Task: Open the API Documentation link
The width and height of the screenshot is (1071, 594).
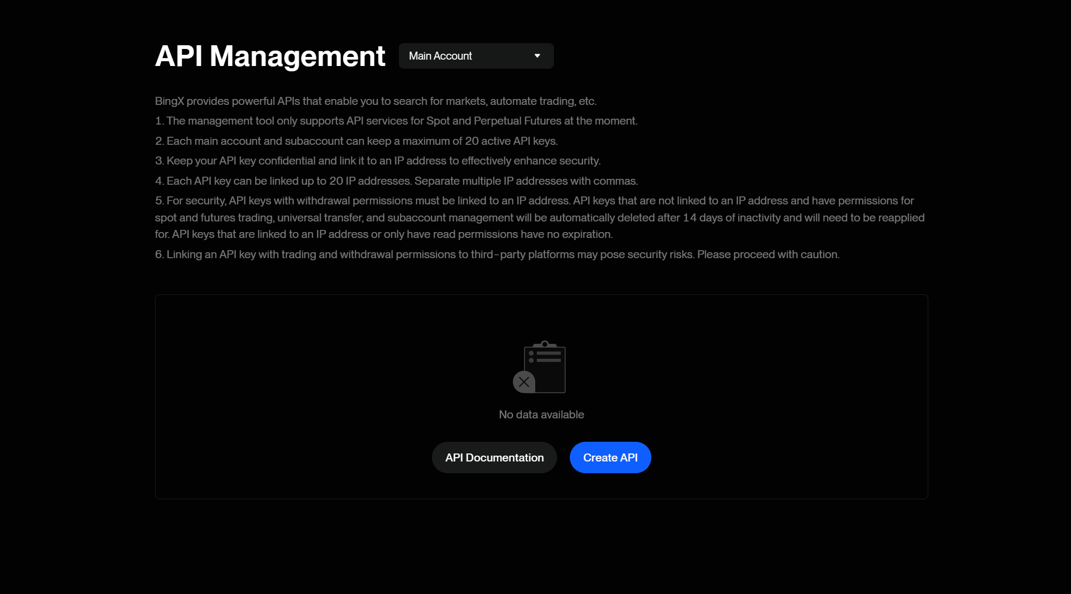Action: [x=494, y=457]
